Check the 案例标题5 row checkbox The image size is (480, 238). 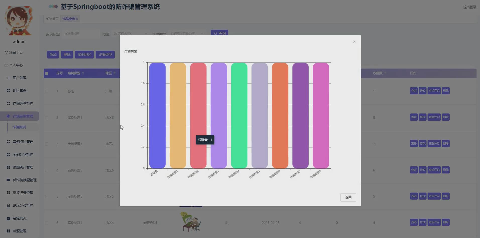47,197
